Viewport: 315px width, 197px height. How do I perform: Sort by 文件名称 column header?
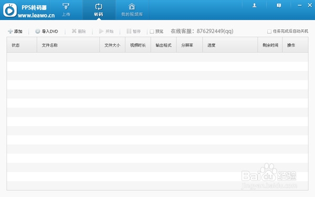68,45
